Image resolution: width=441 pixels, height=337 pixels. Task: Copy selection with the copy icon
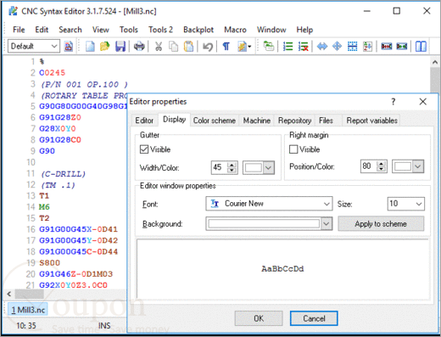(x=173, y=46)
